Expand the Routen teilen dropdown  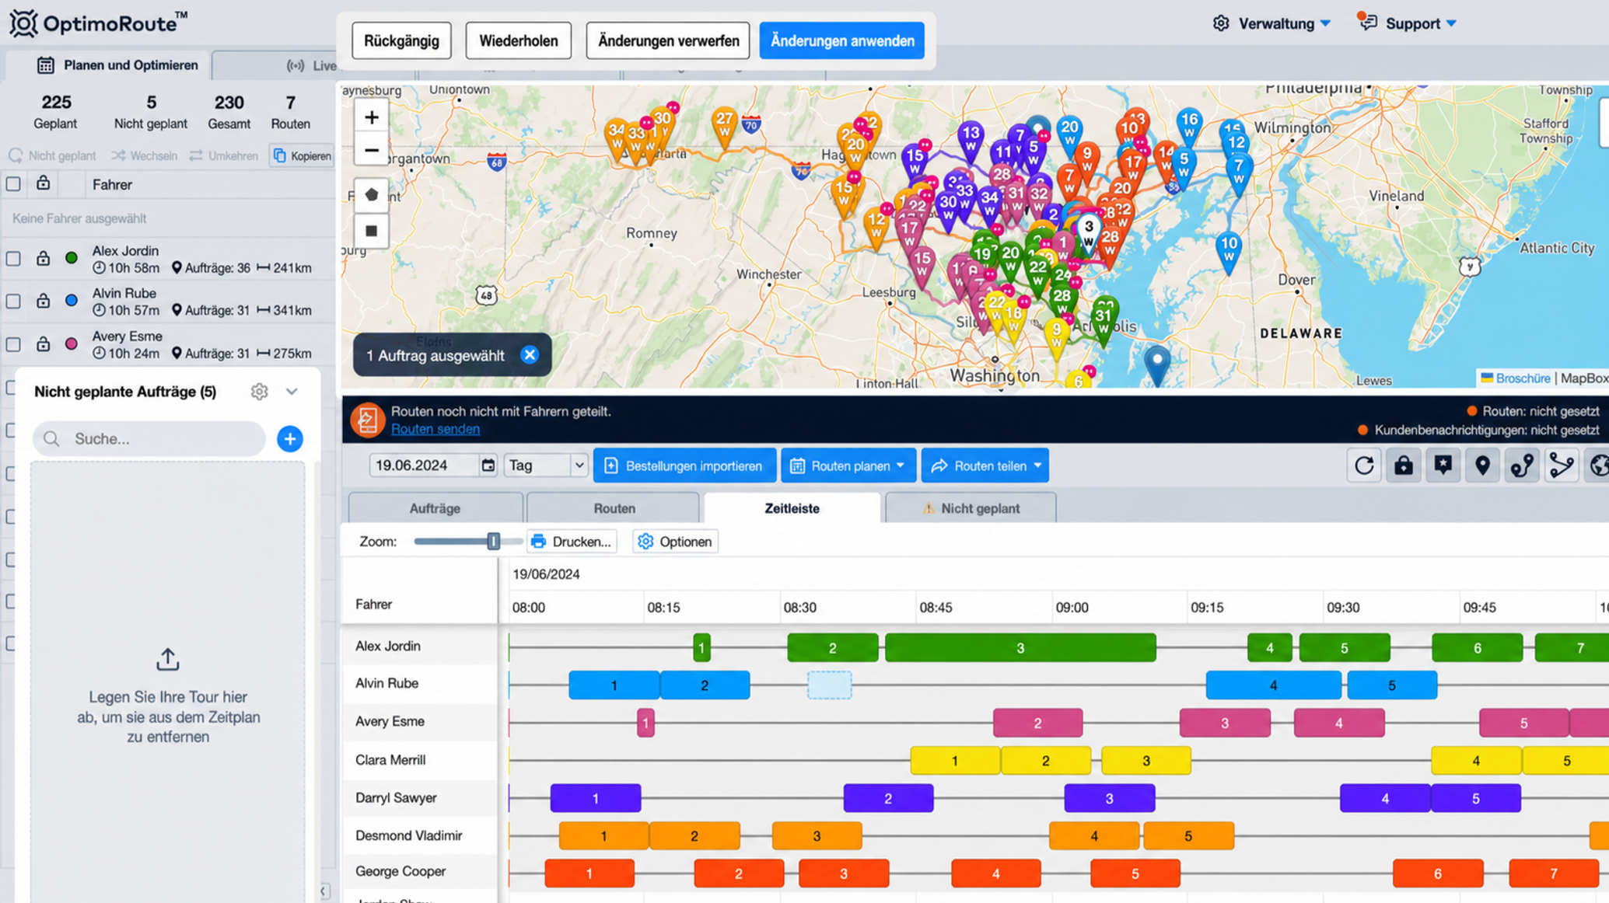[x=985, y=465]
